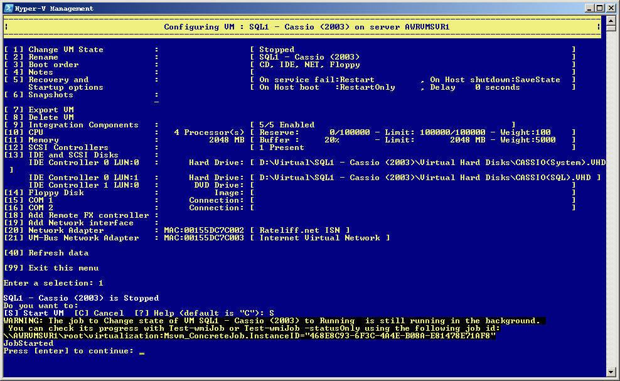Click the 'Configuring VM : SQL1 - Cassio (2003)' header

point(306,27)
